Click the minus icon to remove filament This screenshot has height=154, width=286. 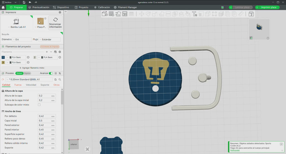pyautogui.click(x=51, y=52)
